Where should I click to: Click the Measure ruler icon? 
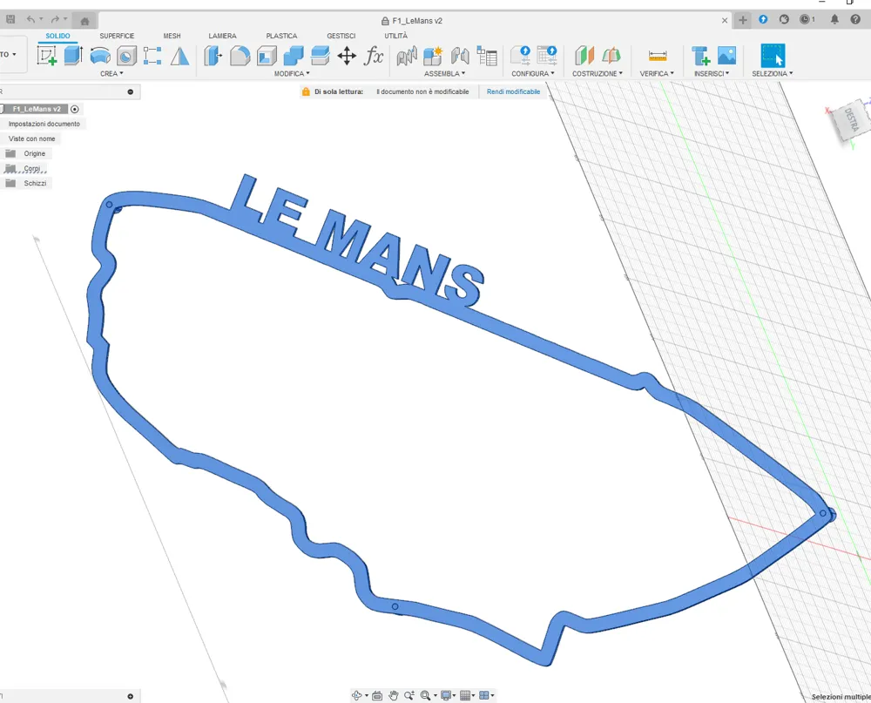(x=657, y=56)
